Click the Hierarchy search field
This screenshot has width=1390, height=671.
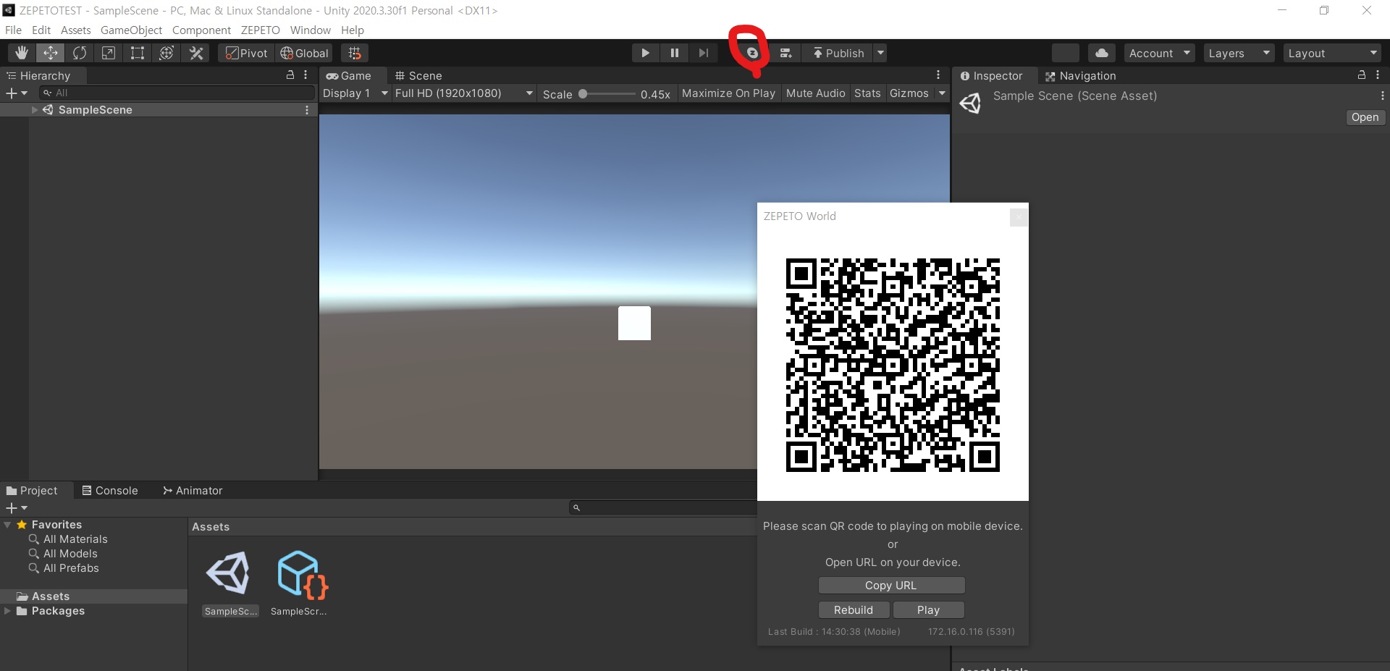[x=177, y=93]
